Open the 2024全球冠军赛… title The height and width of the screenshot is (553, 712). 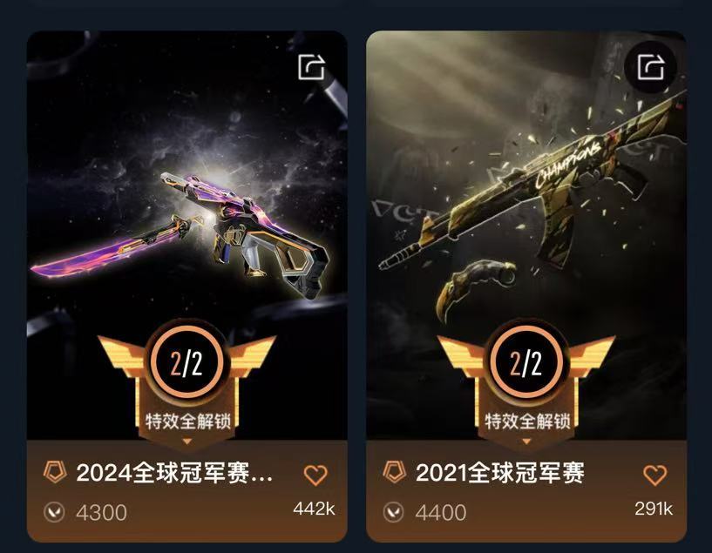[x=175, y=473]
